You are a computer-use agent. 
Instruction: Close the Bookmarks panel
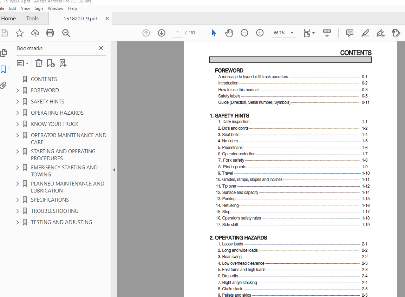[101, 48]
